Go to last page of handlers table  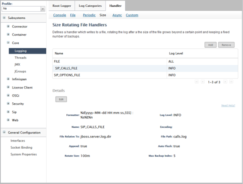231,82
